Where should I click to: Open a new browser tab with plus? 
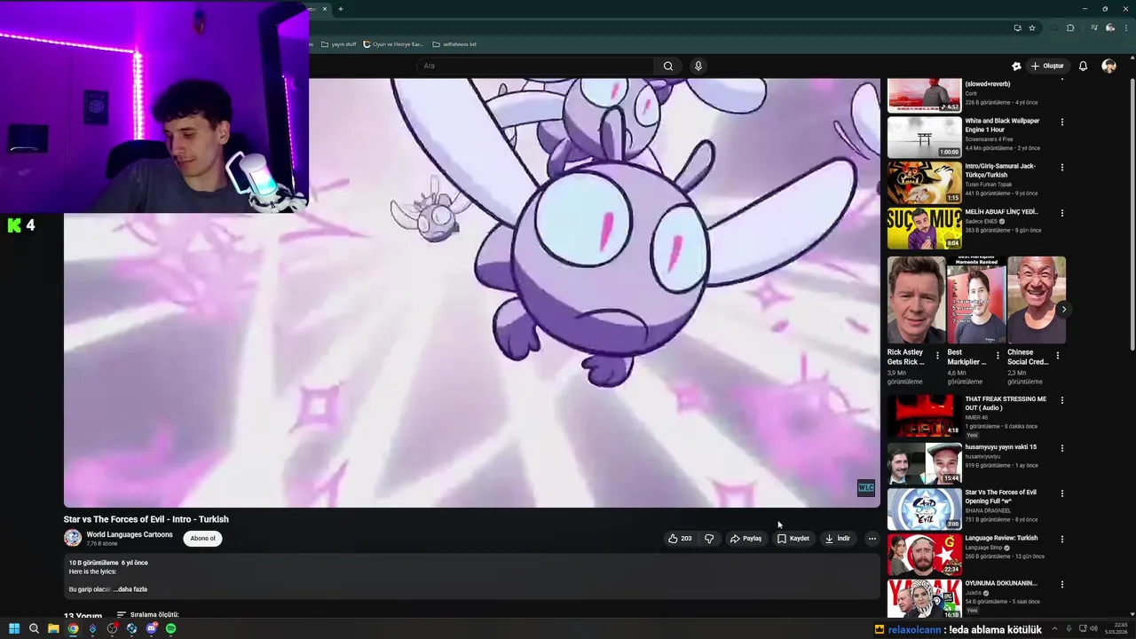click(341, 9)
